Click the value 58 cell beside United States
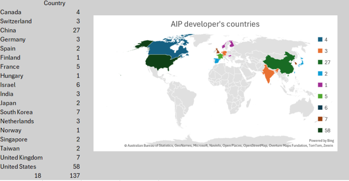The width and height of the screenshot is (349, 181). point(76,167)
